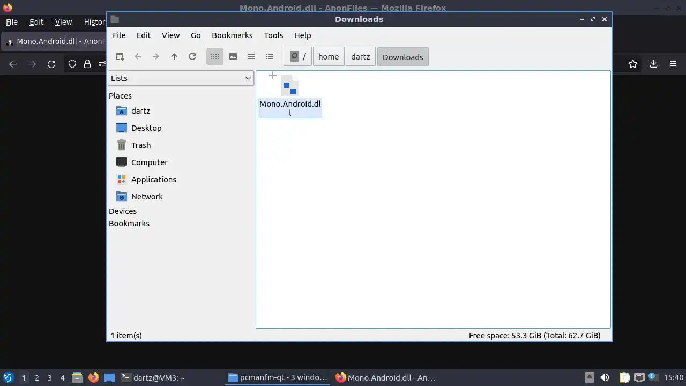Click the selection plus marker on file
The height and width of the screenshot is (386, 686).
pyautogui.click(x=272, y=76)
